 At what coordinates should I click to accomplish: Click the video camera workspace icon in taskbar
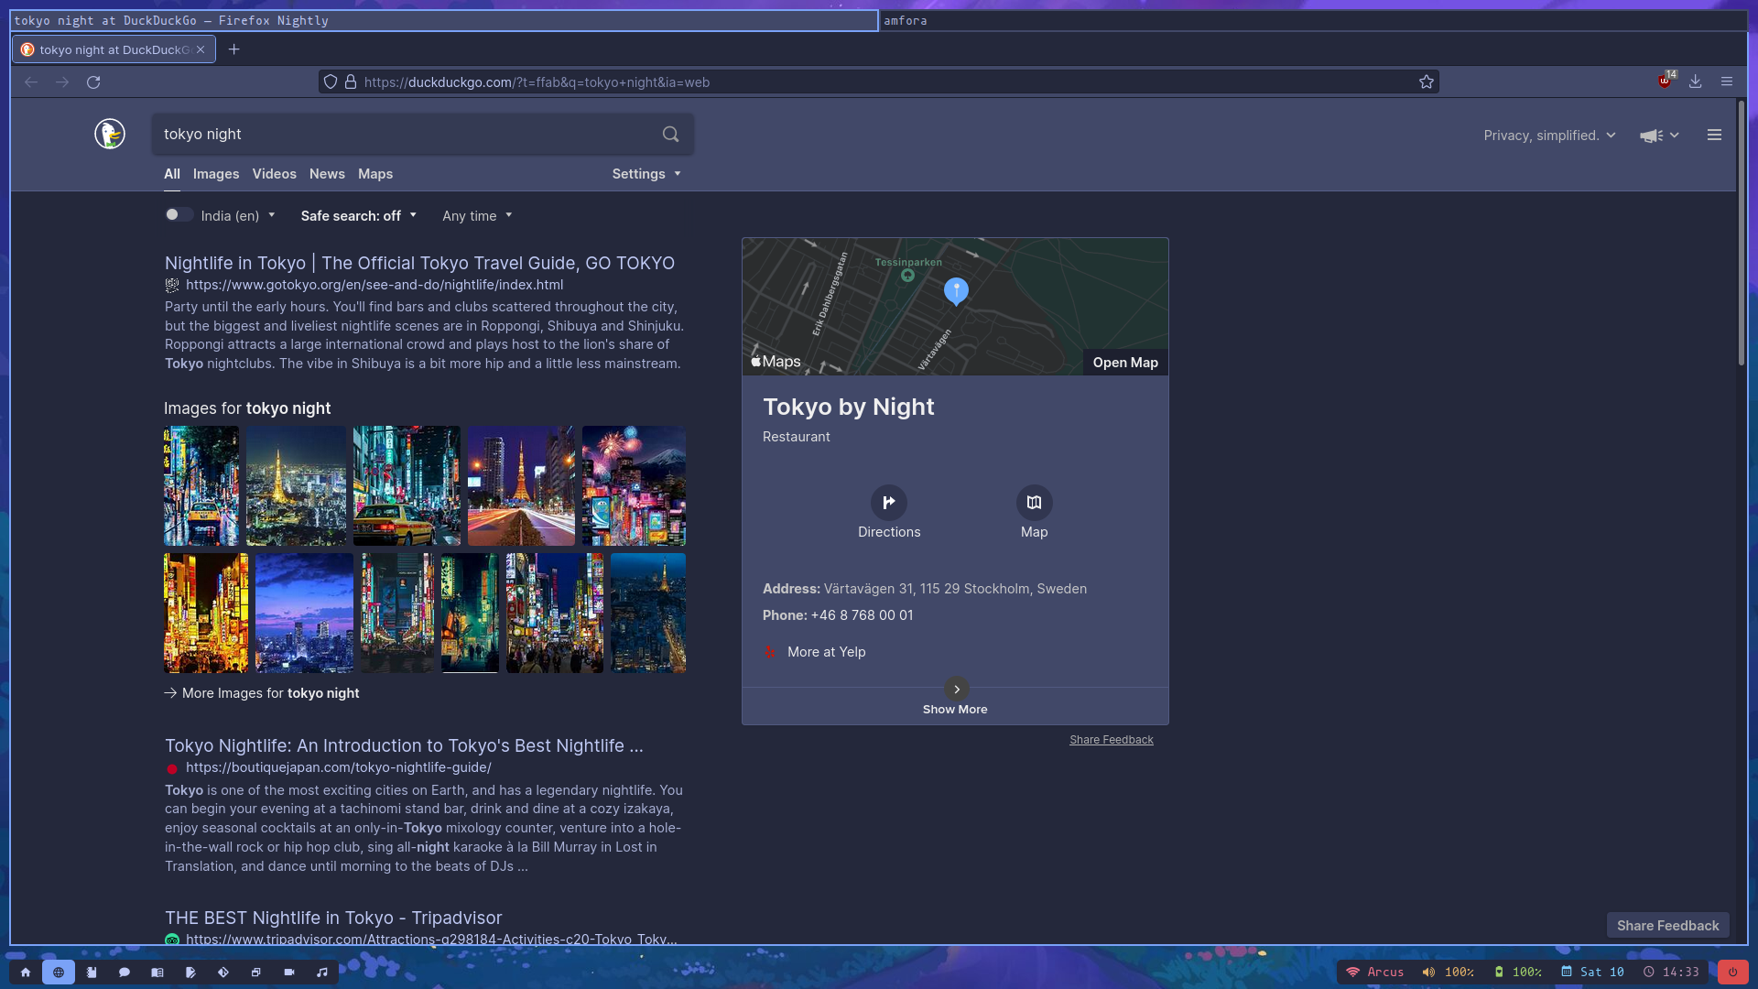(289, 973)
